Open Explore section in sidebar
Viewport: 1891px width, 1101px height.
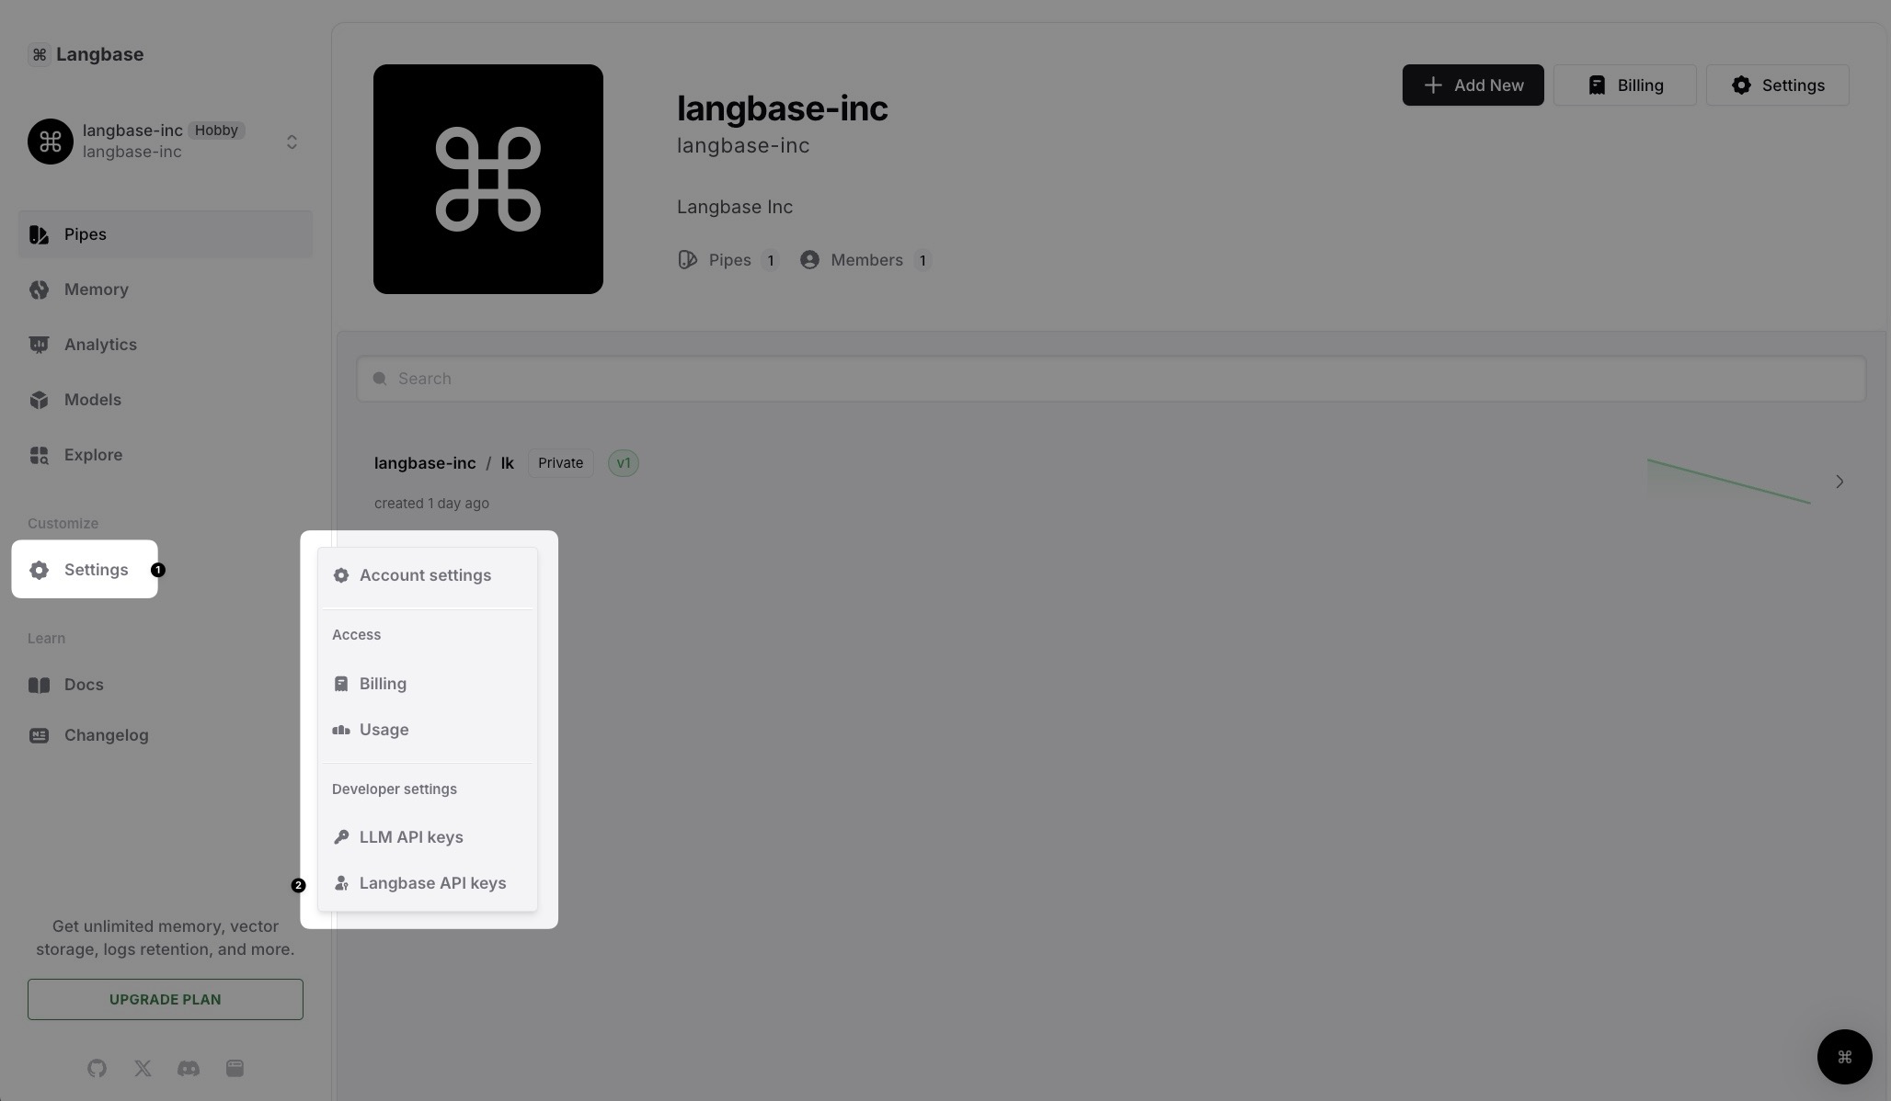click(x=93, y=453)
